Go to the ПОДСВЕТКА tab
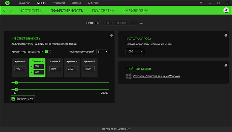Viewport: 232px width, 132px height. 103,11
